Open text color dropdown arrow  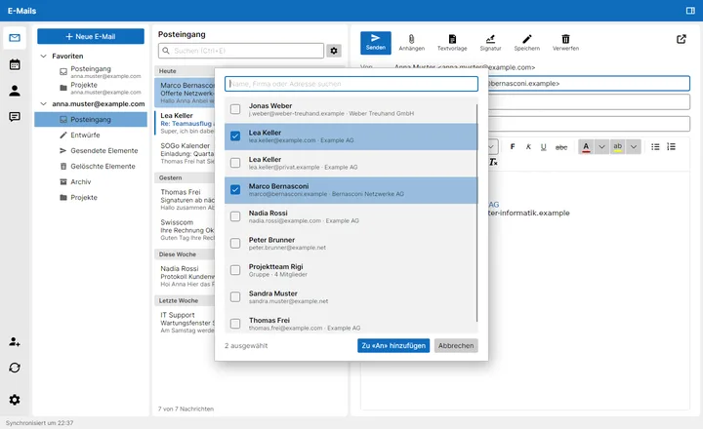pyautogui.click(x=601, y=146)
